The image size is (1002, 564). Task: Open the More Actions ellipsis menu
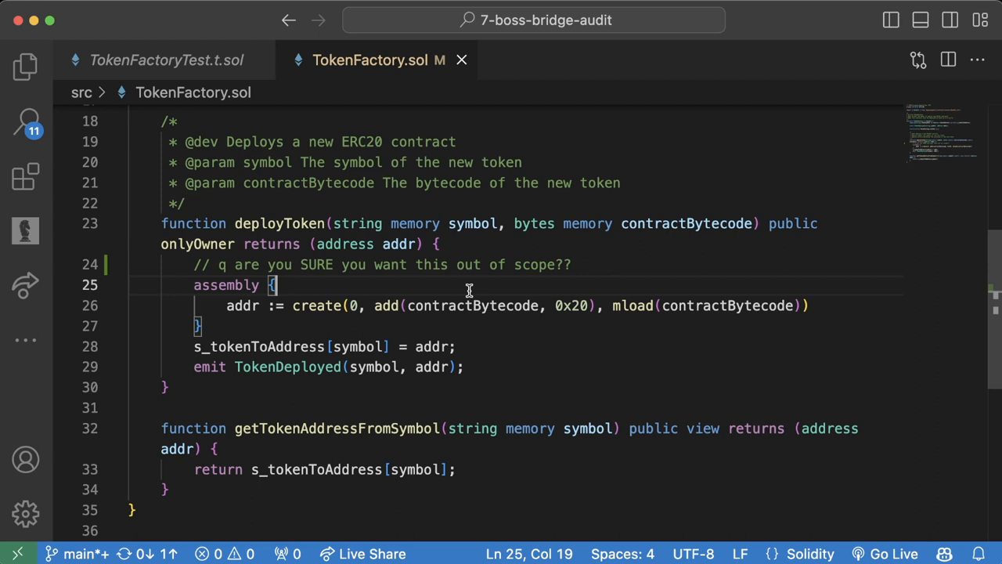coord(978,60)
